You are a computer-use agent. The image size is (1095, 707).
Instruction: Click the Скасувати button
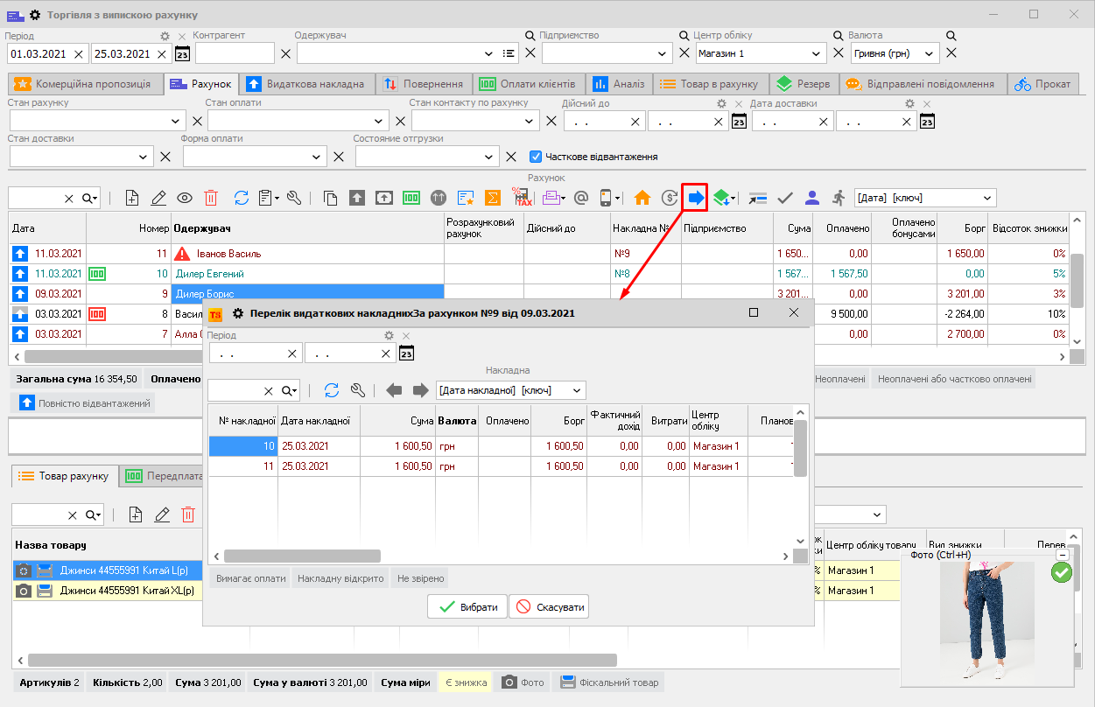[x=549, y=607]
